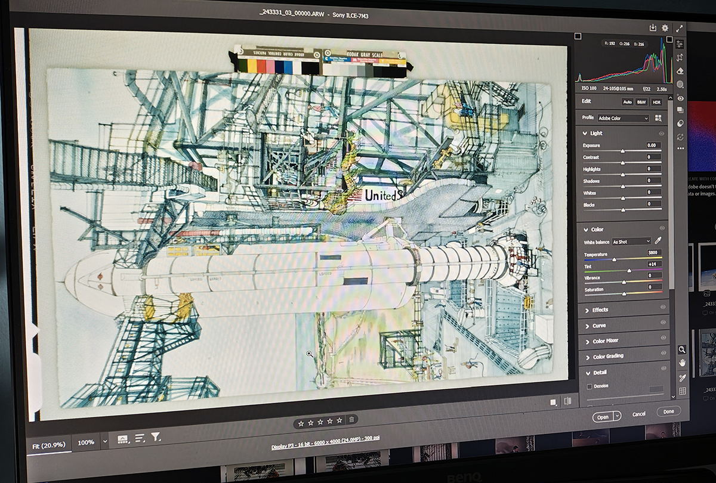Open the sort order icon
The height and width of the screenshot is (483, 716).
tap(140, 438)
